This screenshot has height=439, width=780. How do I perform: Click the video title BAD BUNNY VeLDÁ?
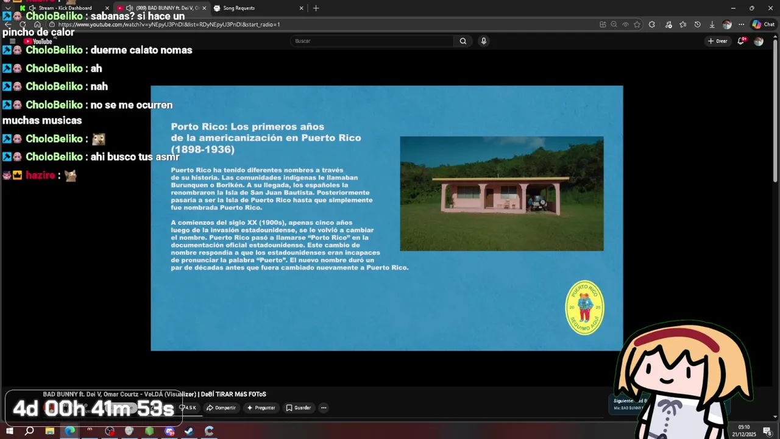point(155,394)
